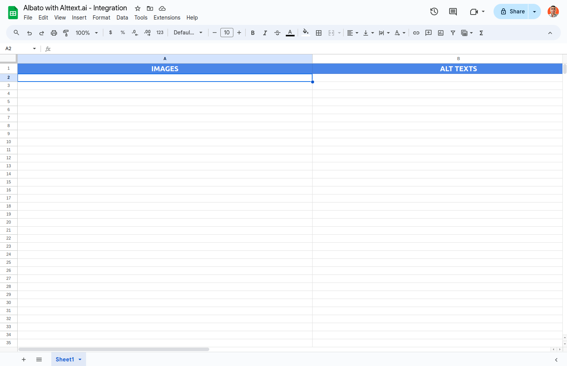Activate the paint format tool
This screenshot has height=366, width=567.
[66, 33]
